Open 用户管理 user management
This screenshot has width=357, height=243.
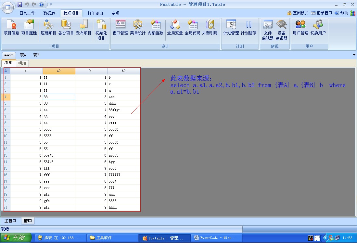click(x=300, y=27)
